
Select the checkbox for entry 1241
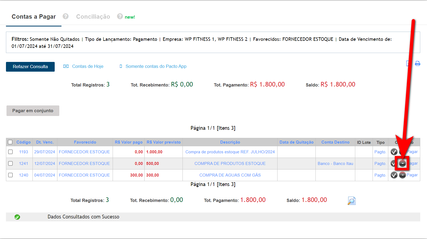[10, 164]
